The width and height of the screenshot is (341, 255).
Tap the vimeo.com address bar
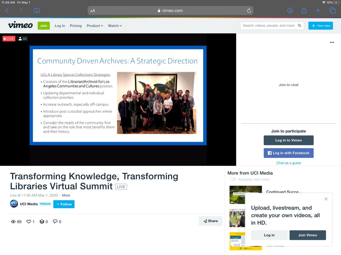coord(170,11)
